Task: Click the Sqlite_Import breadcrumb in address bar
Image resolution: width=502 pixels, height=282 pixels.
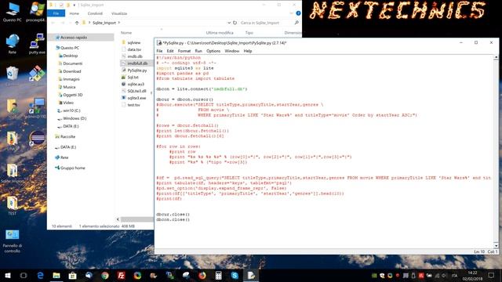Action: [104, 23]
